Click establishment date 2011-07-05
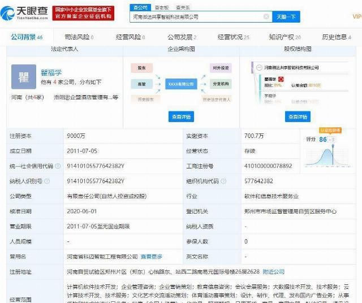 tap(82, 151)
